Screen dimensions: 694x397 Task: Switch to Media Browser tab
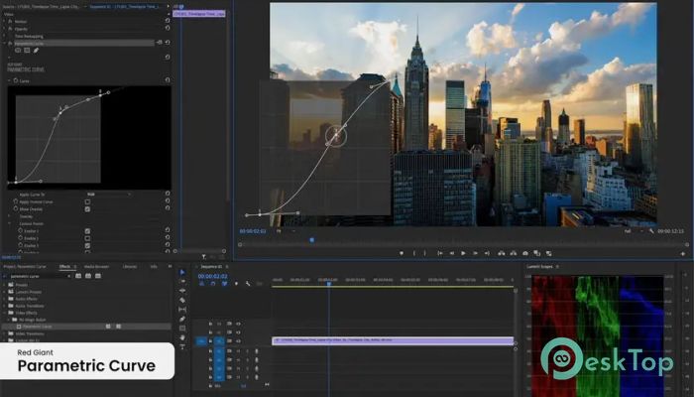point(96,266)
